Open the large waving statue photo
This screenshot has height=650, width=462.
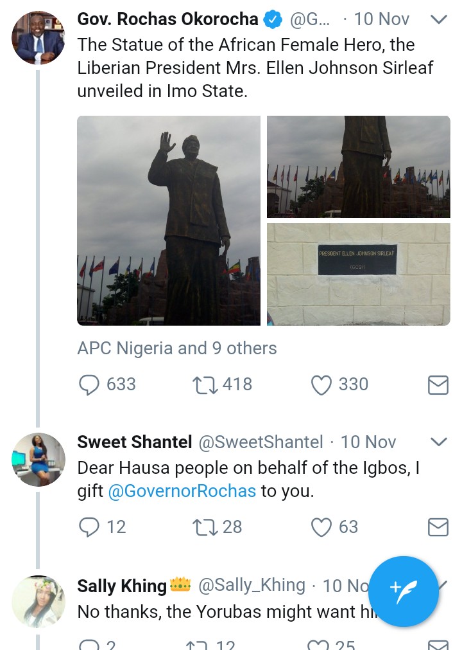pos(169,221)
